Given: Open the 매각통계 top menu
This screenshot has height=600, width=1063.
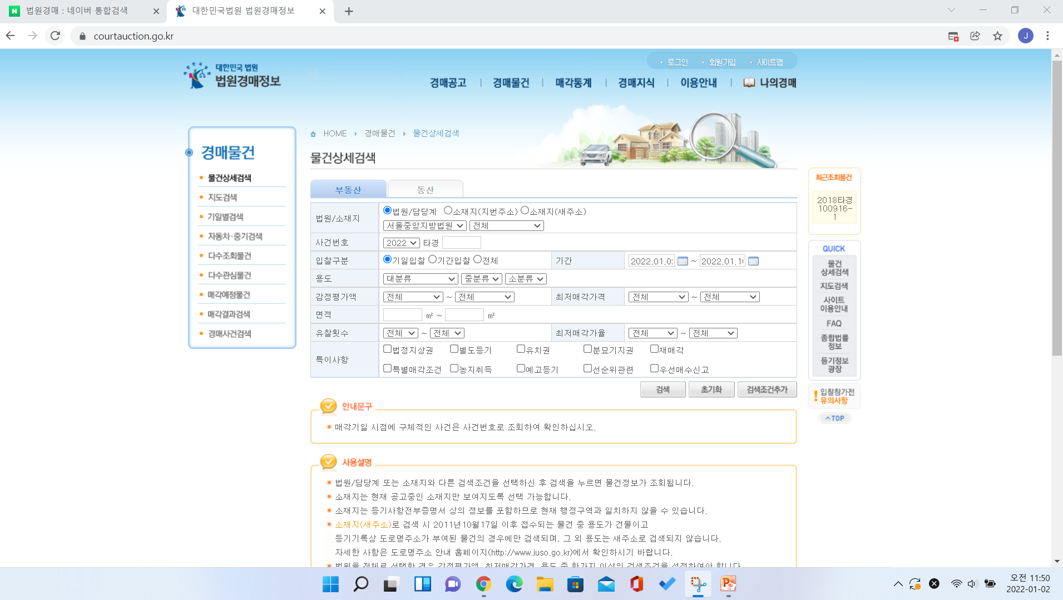Looking at the screenshot, I should [573, 83].
